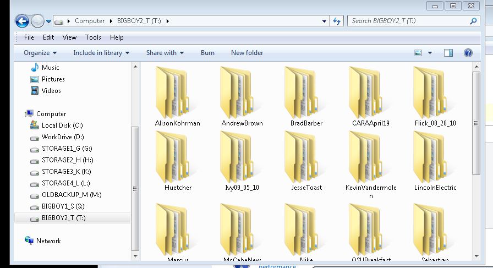The height and width of the screenshot is (268, 493).
Task: Select Local Disk (C:) in navigation pane
Action: click(x=62, y=125)
